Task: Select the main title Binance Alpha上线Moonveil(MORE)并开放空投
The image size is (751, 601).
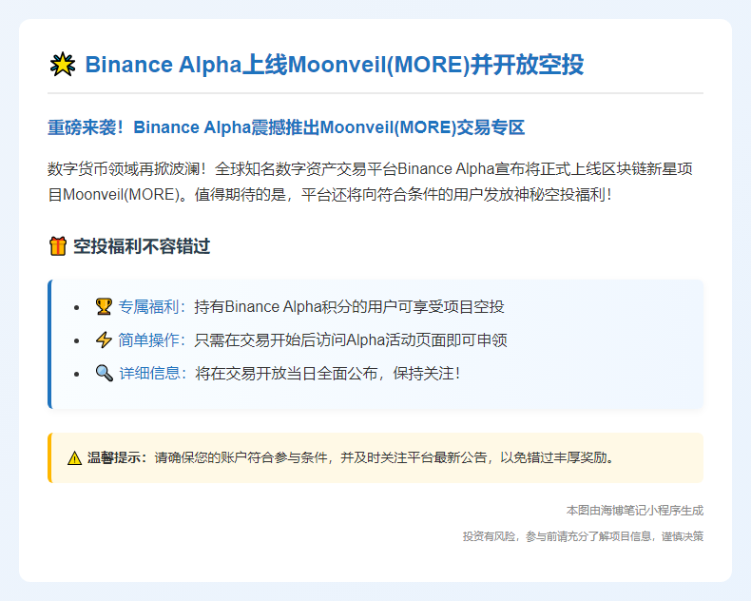Action: point(335,65)
